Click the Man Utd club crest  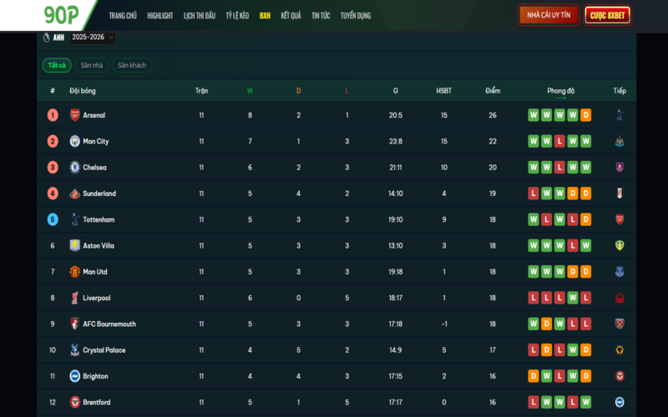pyautogui.click(x=75, y=272)
